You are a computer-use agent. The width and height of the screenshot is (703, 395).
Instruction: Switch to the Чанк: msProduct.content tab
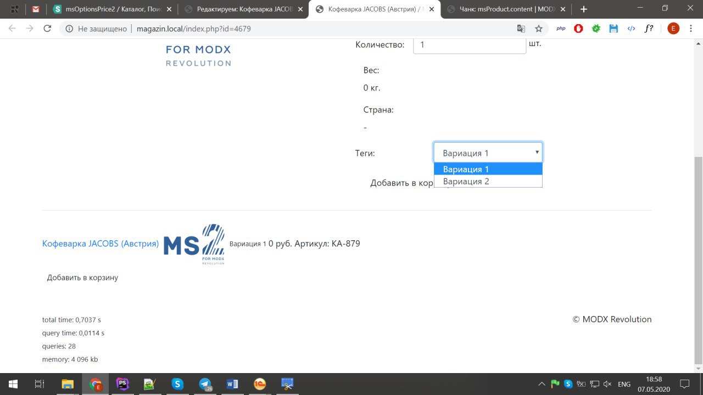(x=505, y=9)
